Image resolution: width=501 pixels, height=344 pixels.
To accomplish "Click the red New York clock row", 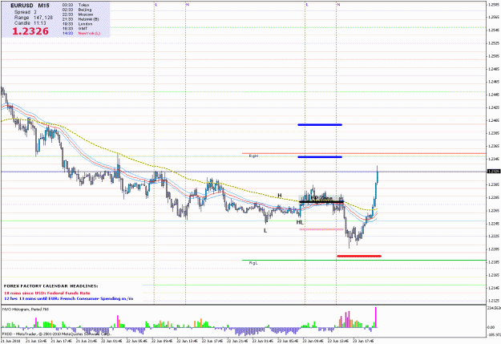I will tap(81, 33).
